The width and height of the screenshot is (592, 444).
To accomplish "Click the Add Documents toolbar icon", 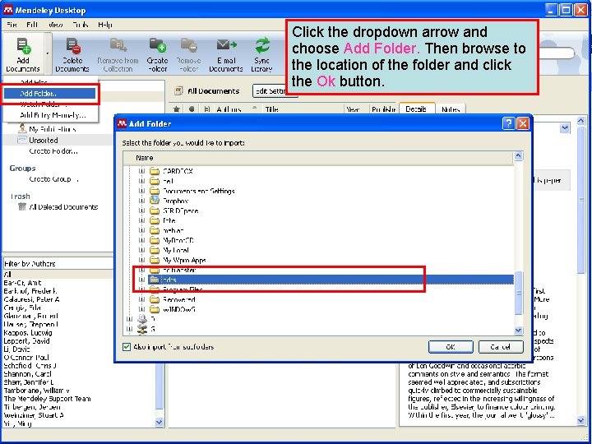I will (23, 46).
